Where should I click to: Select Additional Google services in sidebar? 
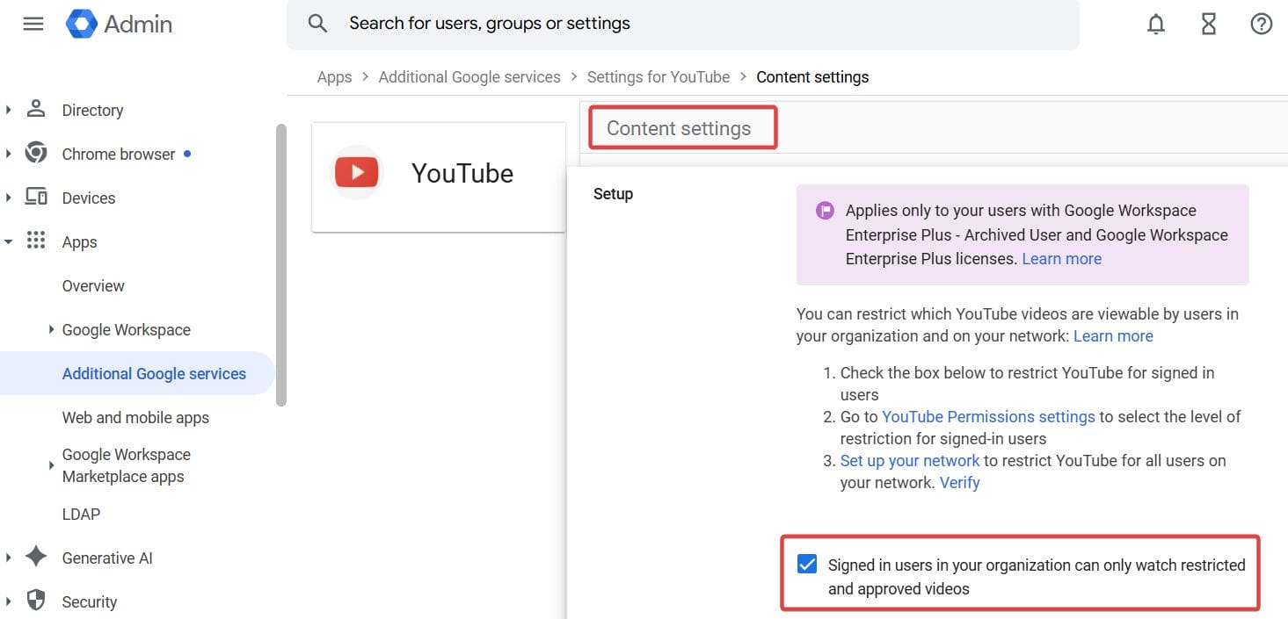coord(138,373)
